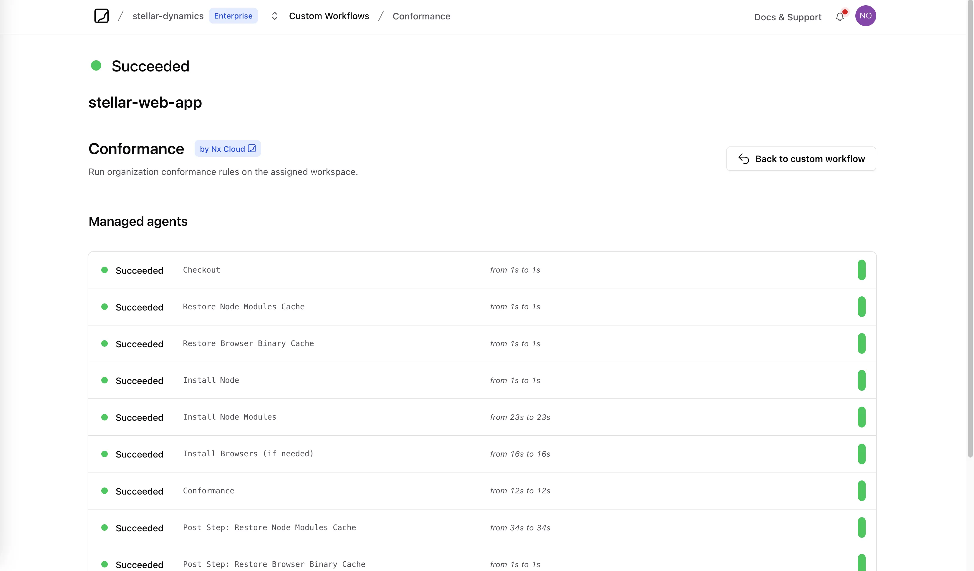Open the workspace switcher chevron next to Enterprise badge
Screen dimensions: 974x571
click(x=274, y=16)
